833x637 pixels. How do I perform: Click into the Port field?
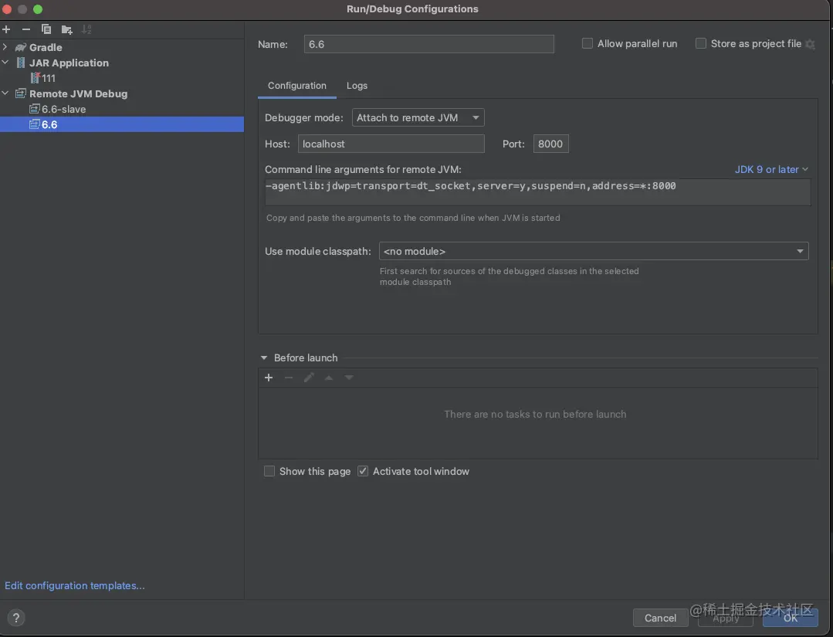(x=551, y=144)
